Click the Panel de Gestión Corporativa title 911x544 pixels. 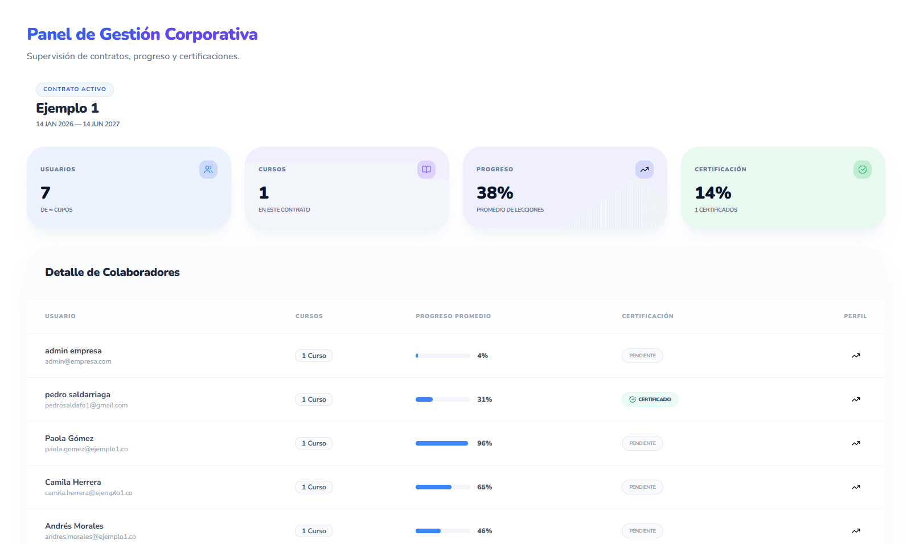tap(142, 34)
